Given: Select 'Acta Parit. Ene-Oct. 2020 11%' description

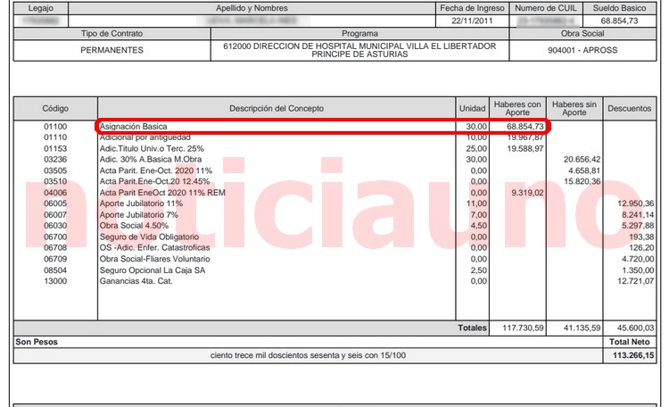Looking at the screenshot, I should pos(156,170).
